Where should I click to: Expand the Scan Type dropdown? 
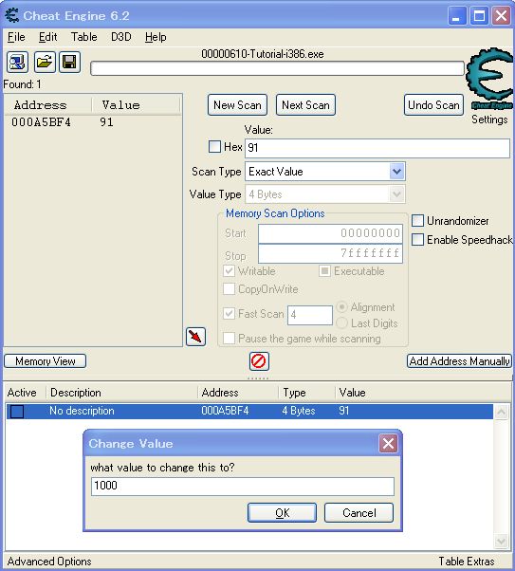click(x=396, y=171)
